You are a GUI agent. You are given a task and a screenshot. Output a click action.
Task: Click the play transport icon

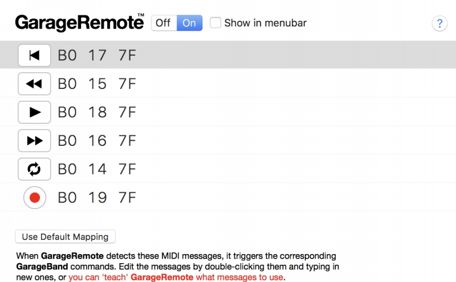click(34, 112)
